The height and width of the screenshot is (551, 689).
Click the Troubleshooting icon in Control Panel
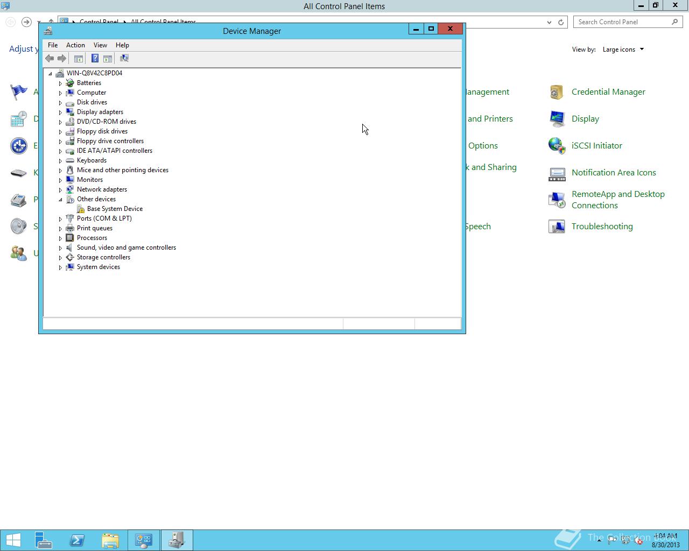coord(557,227)
